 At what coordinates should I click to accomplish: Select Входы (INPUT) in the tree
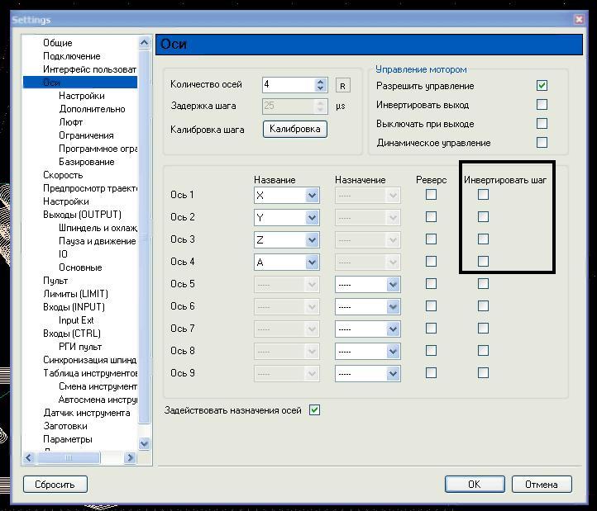click(74, 307)
